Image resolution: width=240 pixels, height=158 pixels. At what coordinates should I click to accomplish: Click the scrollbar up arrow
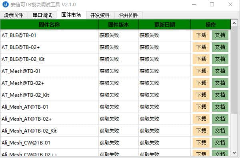click(234, 23)
